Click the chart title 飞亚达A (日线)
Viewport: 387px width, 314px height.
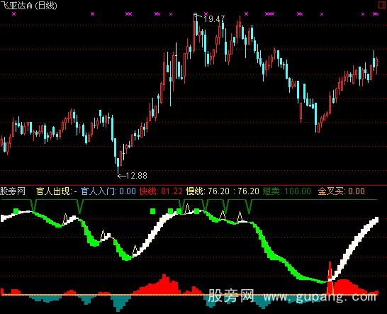pyautogui.click(x=28, y=5)
